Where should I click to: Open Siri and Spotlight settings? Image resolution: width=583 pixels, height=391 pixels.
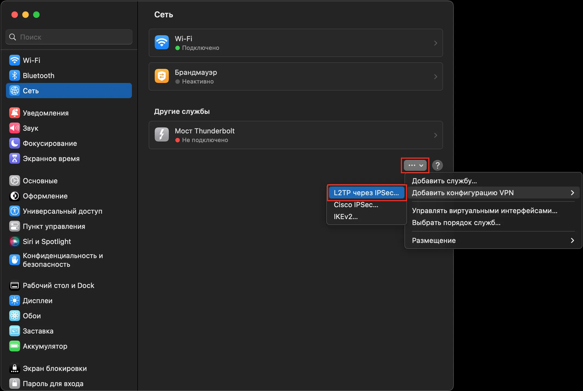coord(47,241)
